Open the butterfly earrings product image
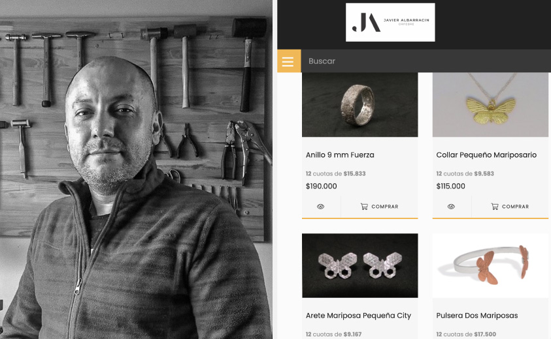 [x=360, y=265]
